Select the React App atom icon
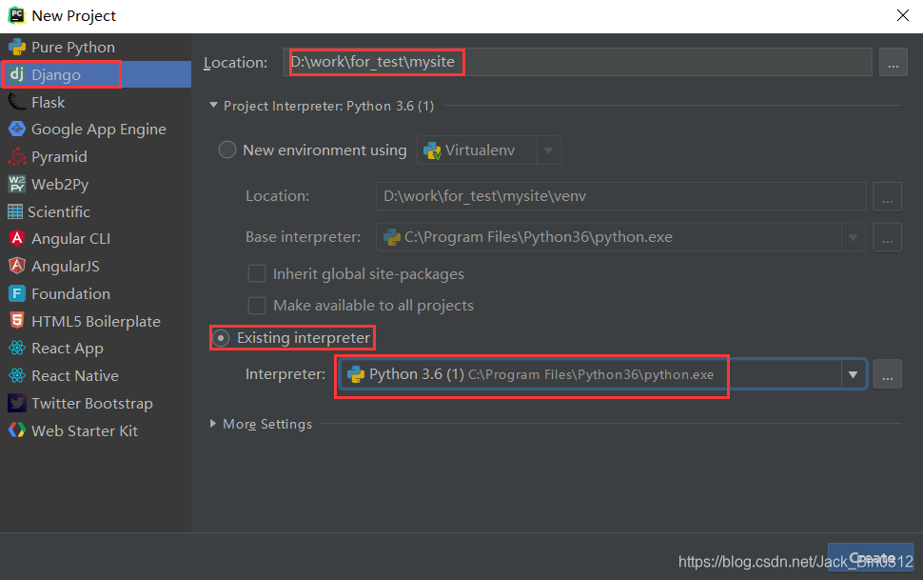 click(x=16, y=348)
